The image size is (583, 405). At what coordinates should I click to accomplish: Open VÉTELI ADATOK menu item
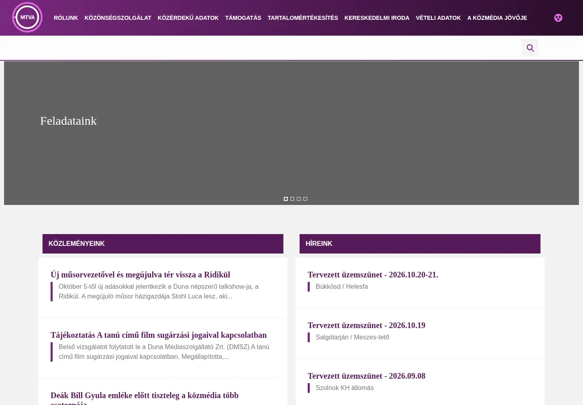tap(438, 18)
